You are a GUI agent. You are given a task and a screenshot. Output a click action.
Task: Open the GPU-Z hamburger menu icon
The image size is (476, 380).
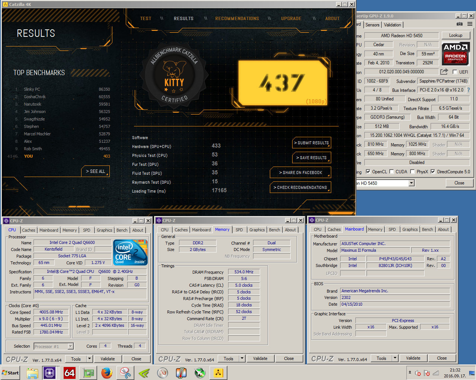click(470, 24)
